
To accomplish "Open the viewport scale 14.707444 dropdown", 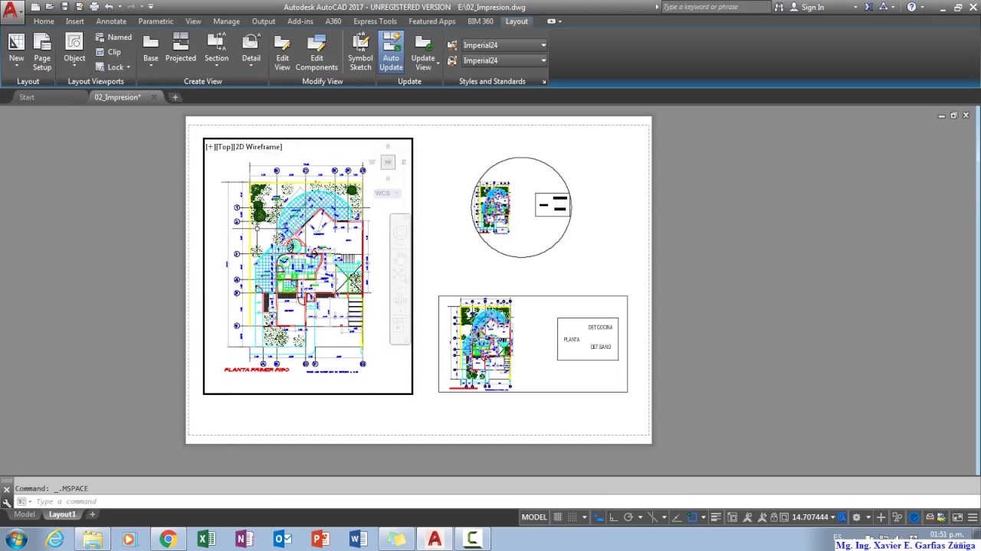I will click(x=814, y=517).
